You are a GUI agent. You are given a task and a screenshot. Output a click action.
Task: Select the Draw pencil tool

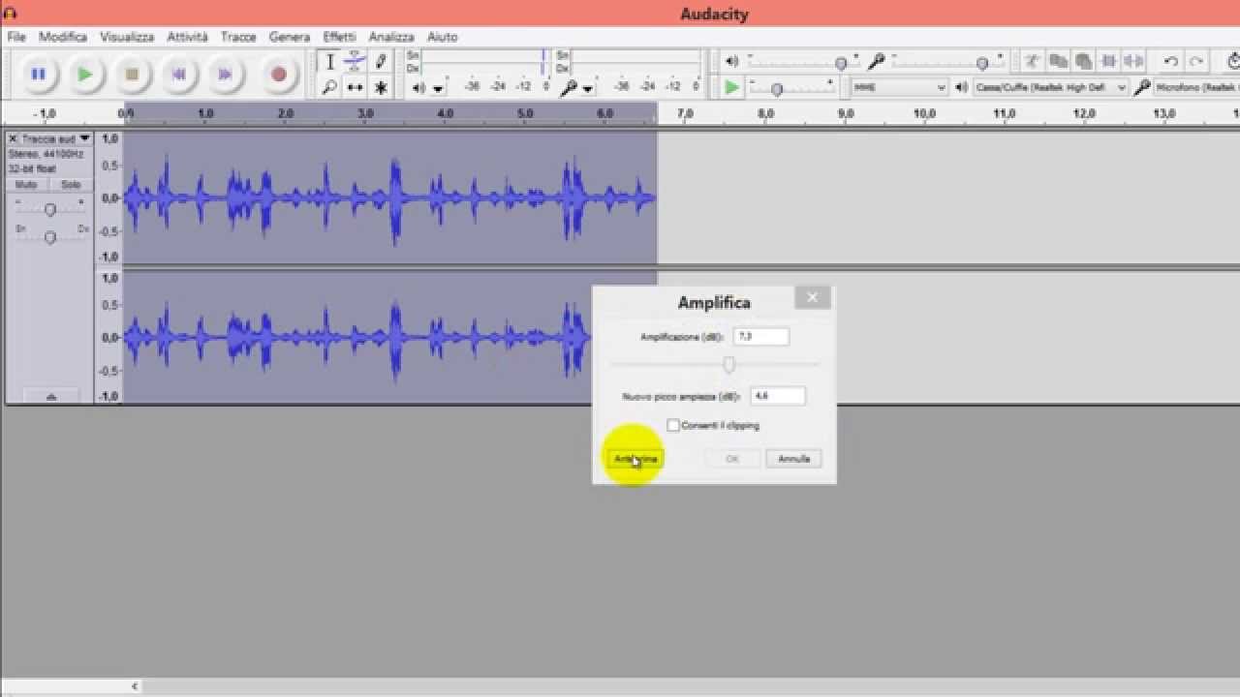pyautogui.click(x=381, y=62)
